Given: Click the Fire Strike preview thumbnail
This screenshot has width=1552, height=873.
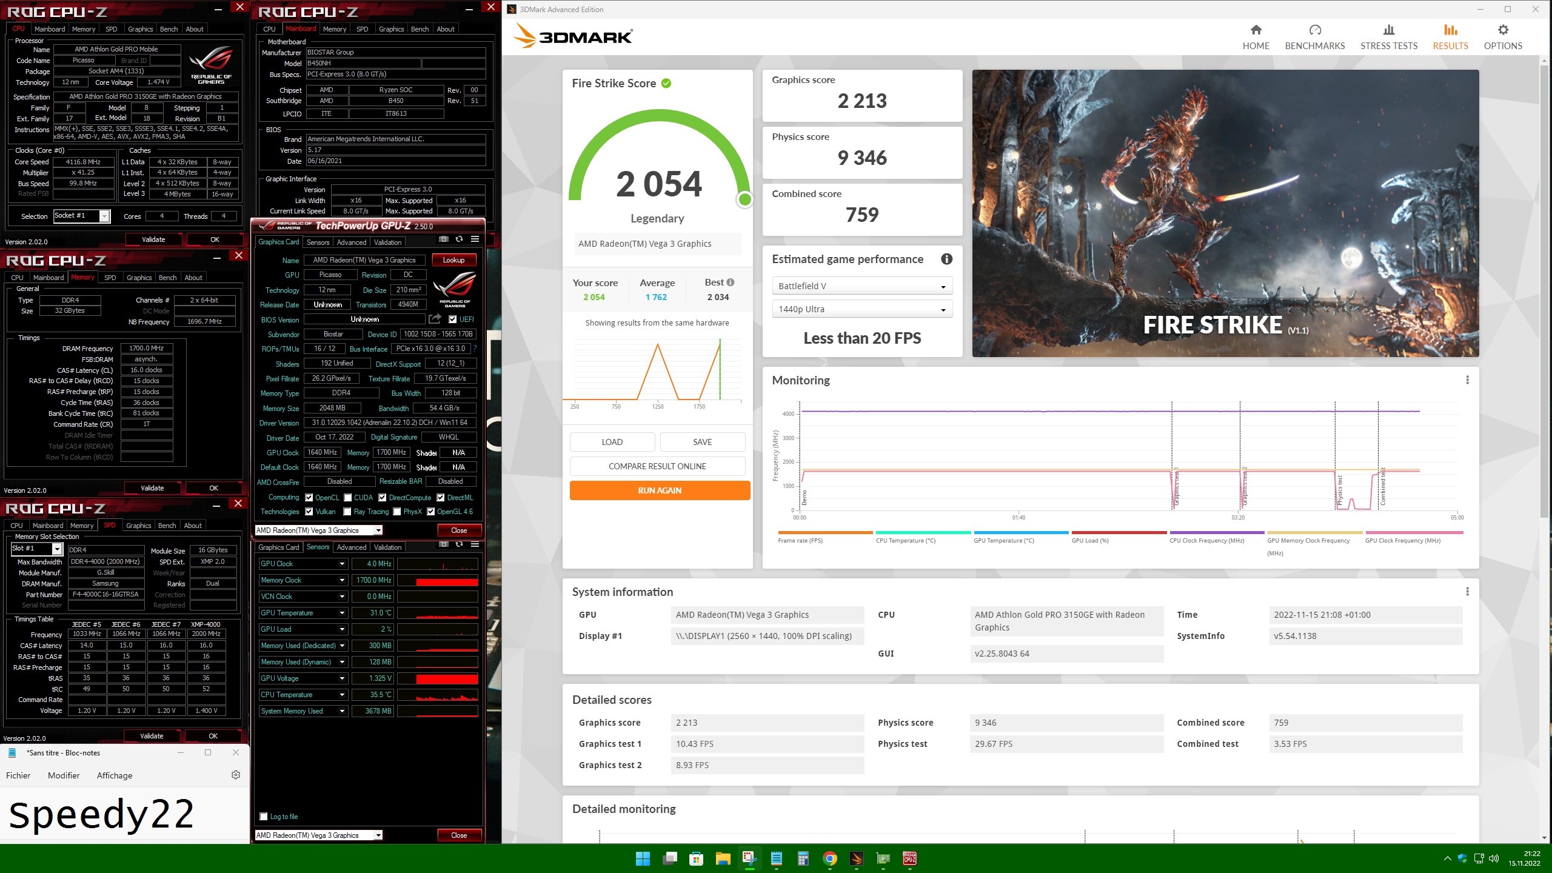Looking at the screenshot, I should point(1225,213).
